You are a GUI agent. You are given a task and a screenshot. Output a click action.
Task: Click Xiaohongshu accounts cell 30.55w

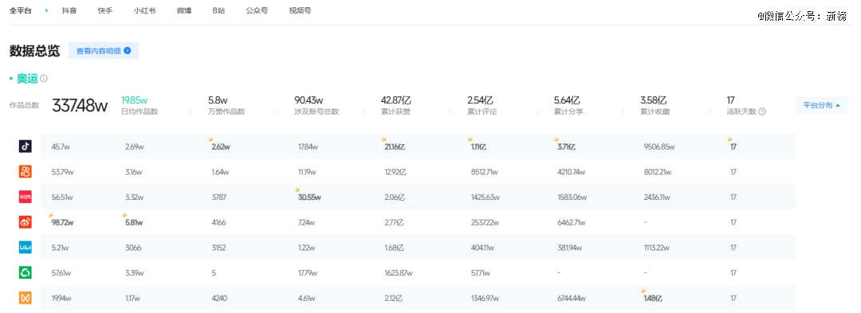[309, 198]
